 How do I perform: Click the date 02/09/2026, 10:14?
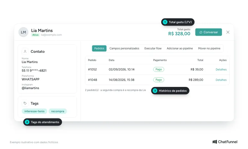121,70
